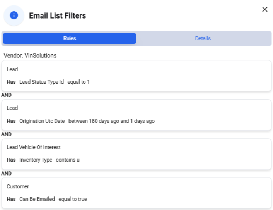Viewport: 273px width, 210px height.
Task: Click the Email List Filters title
Action: tap(58, 15)
